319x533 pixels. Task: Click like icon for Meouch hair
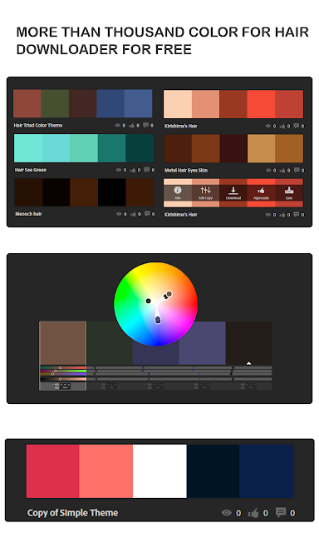click(133, 214)
